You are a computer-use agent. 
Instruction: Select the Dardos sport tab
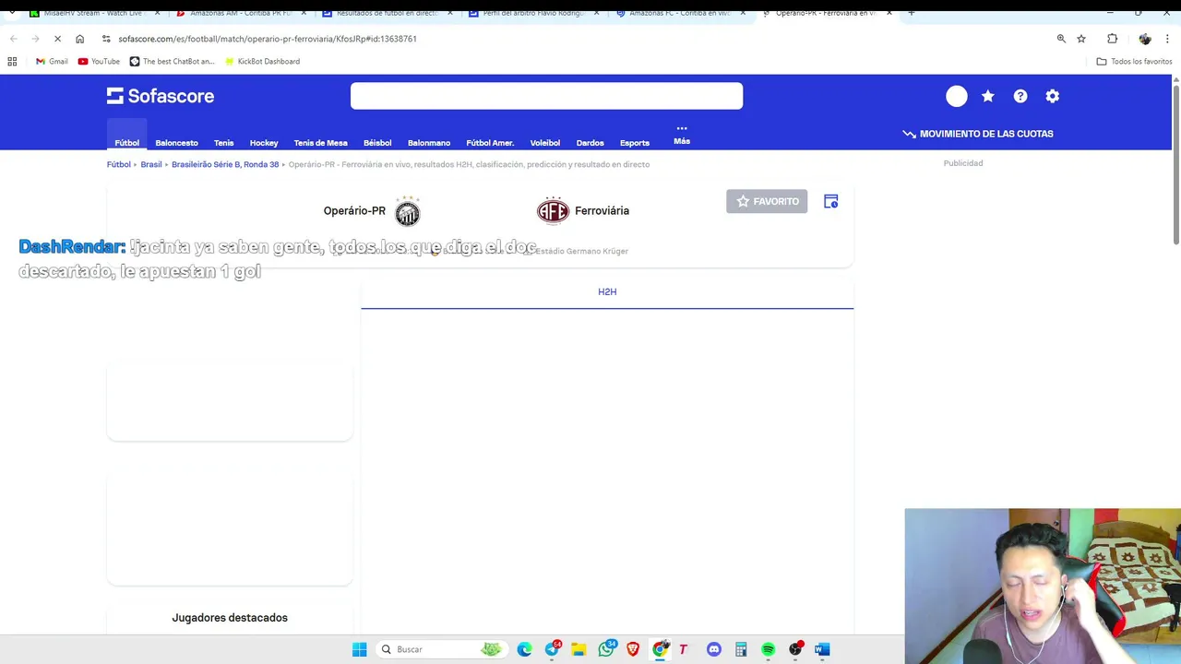tap(590, 143)
